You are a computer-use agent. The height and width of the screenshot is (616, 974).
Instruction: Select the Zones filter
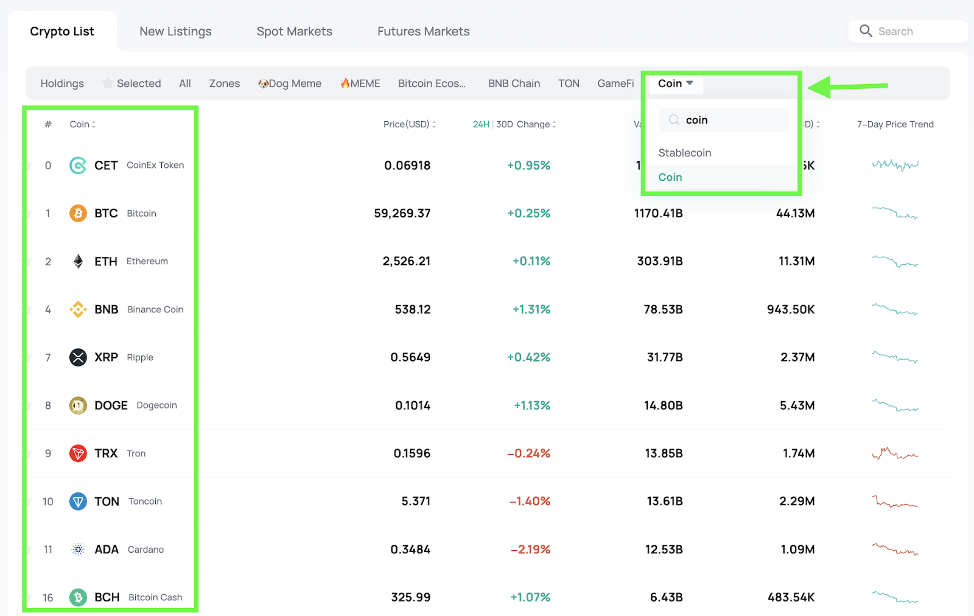point(225,83)
